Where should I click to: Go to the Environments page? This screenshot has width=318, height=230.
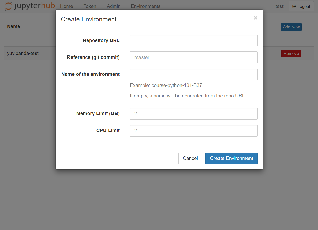tap(146, 6)
